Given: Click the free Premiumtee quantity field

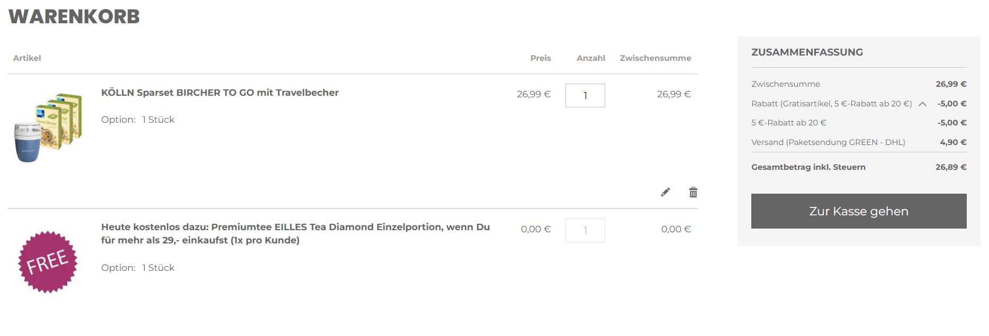Looking at the screenshot, I should [x=585, y=231].
